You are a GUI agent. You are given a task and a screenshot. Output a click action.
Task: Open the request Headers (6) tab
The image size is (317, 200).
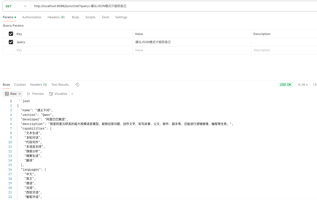coord(56,17)
